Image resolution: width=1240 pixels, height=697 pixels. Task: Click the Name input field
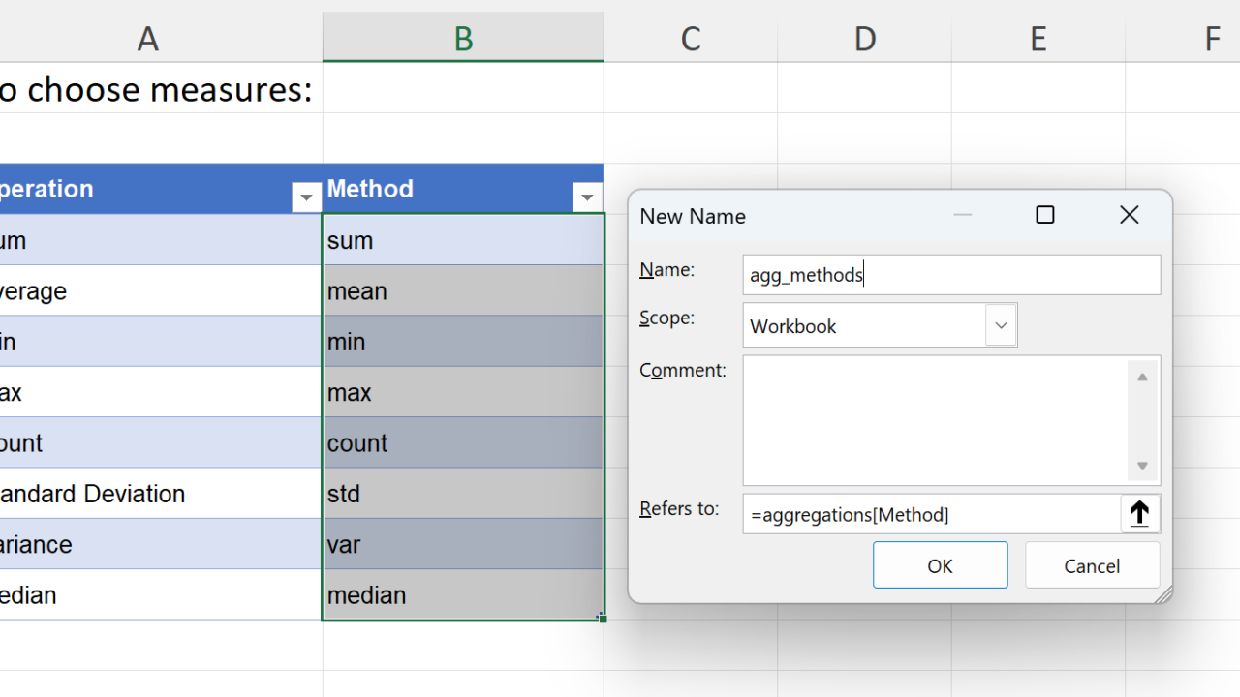[x=950, y=275]
